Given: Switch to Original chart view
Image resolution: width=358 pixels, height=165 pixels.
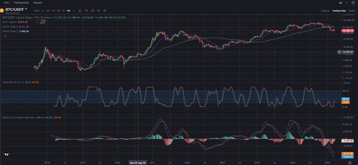Looking at the screenshot, I should point(325,11).
